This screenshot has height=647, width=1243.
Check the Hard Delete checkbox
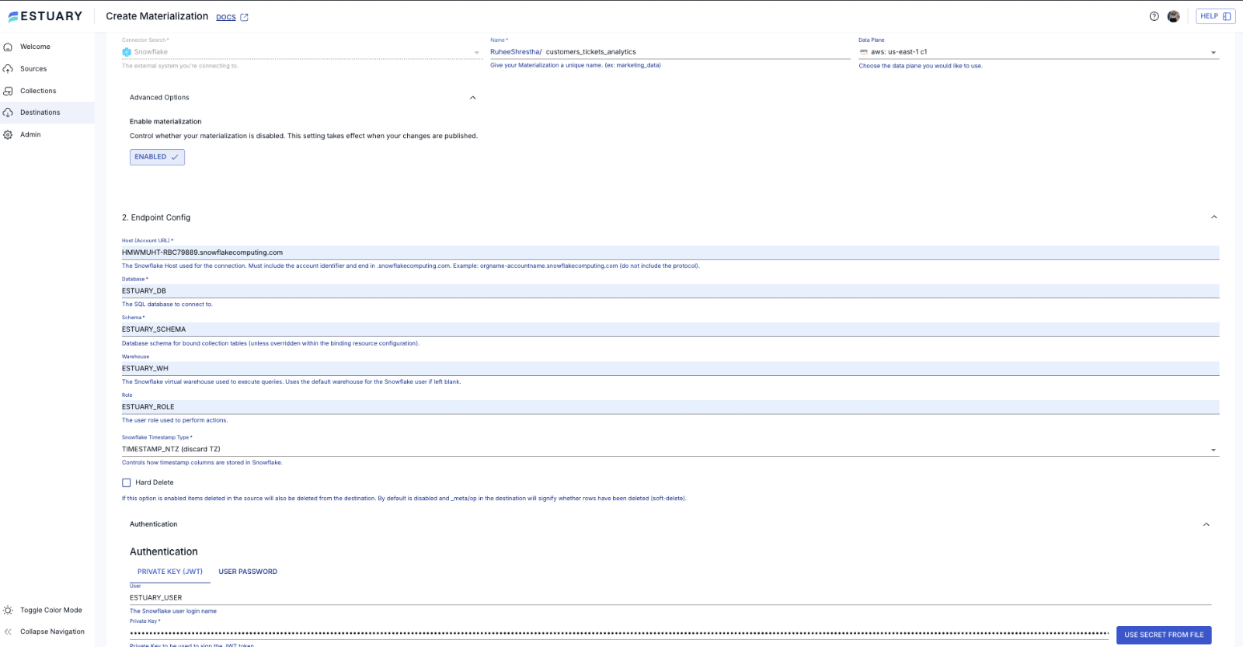pos(127,482)
